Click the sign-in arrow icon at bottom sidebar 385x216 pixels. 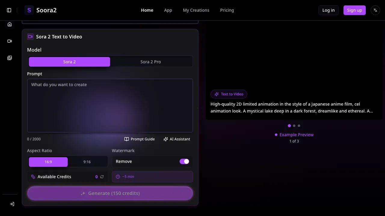[12, 204]
